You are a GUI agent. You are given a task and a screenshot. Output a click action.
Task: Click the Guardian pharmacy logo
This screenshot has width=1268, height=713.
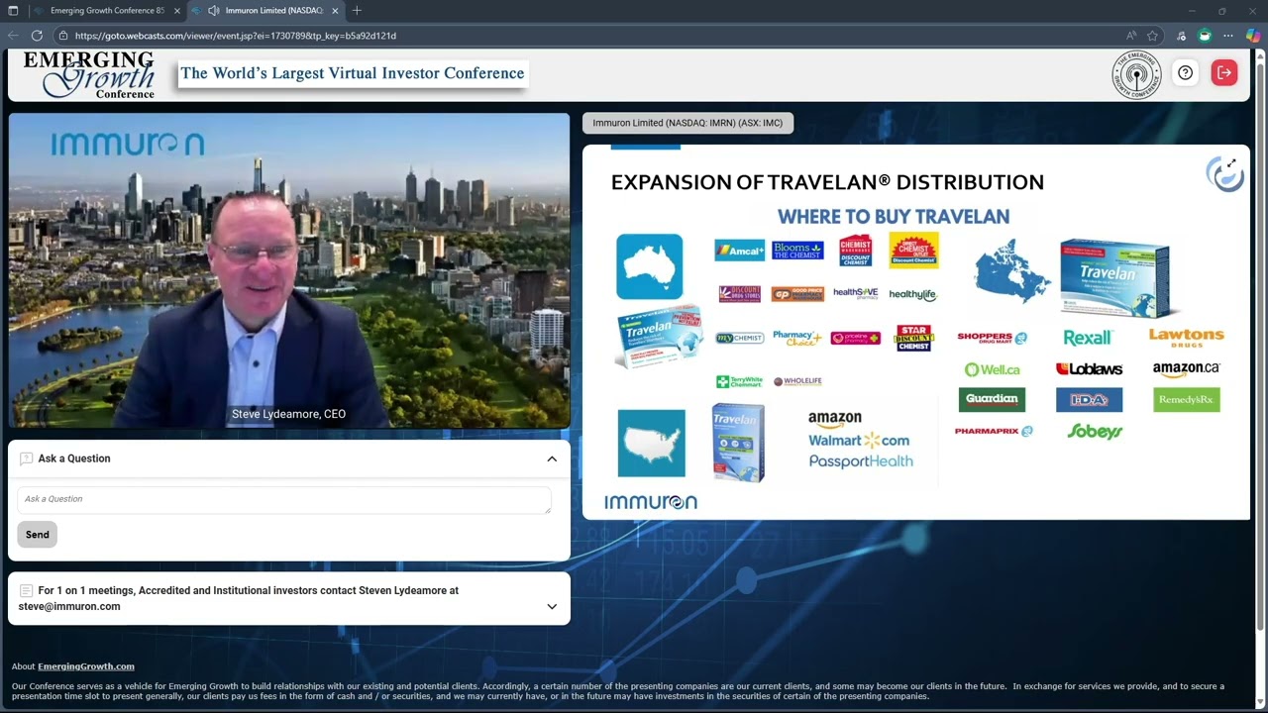[992, 399]
